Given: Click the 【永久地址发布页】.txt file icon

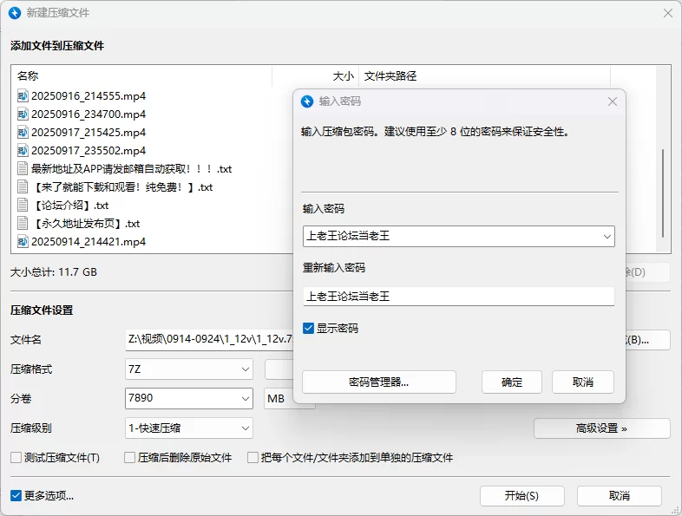Looking at the screenshot, I should point(23,224).
